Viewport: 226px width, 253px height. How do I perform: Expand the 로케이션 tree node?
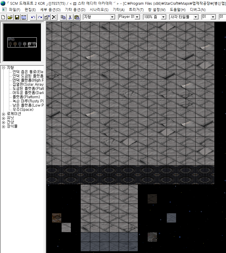(4, 114)
